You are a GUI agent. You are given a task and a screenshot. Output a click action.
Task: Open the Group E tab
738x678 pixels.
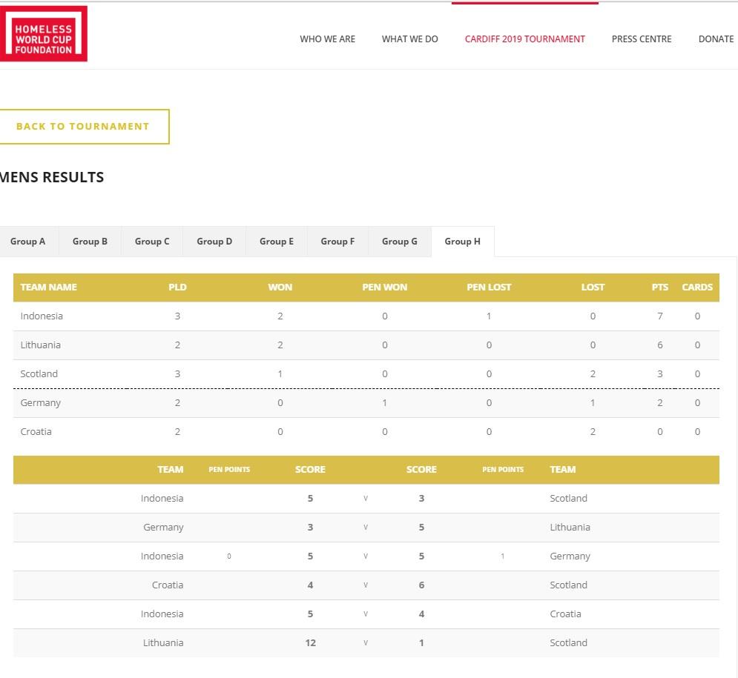pos(277,242)
